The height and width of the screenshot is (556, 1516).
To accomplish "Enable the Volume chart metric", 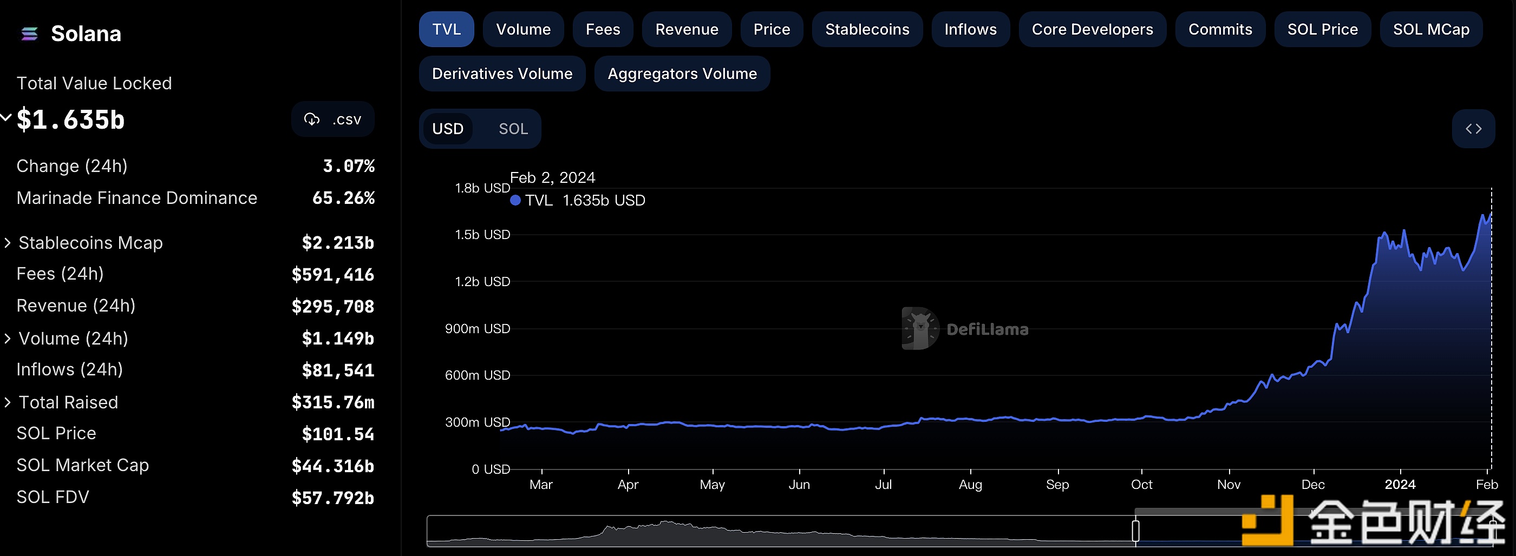I will (522, 29).
